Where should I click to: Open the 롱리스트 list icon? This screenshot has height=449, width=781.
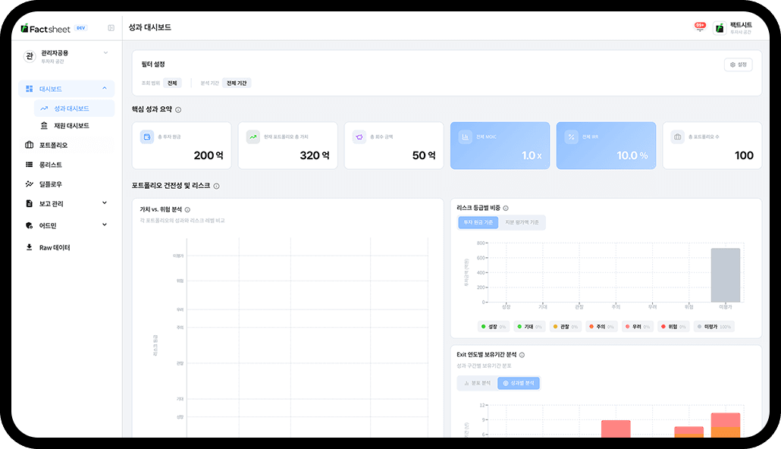coord(28,164)
